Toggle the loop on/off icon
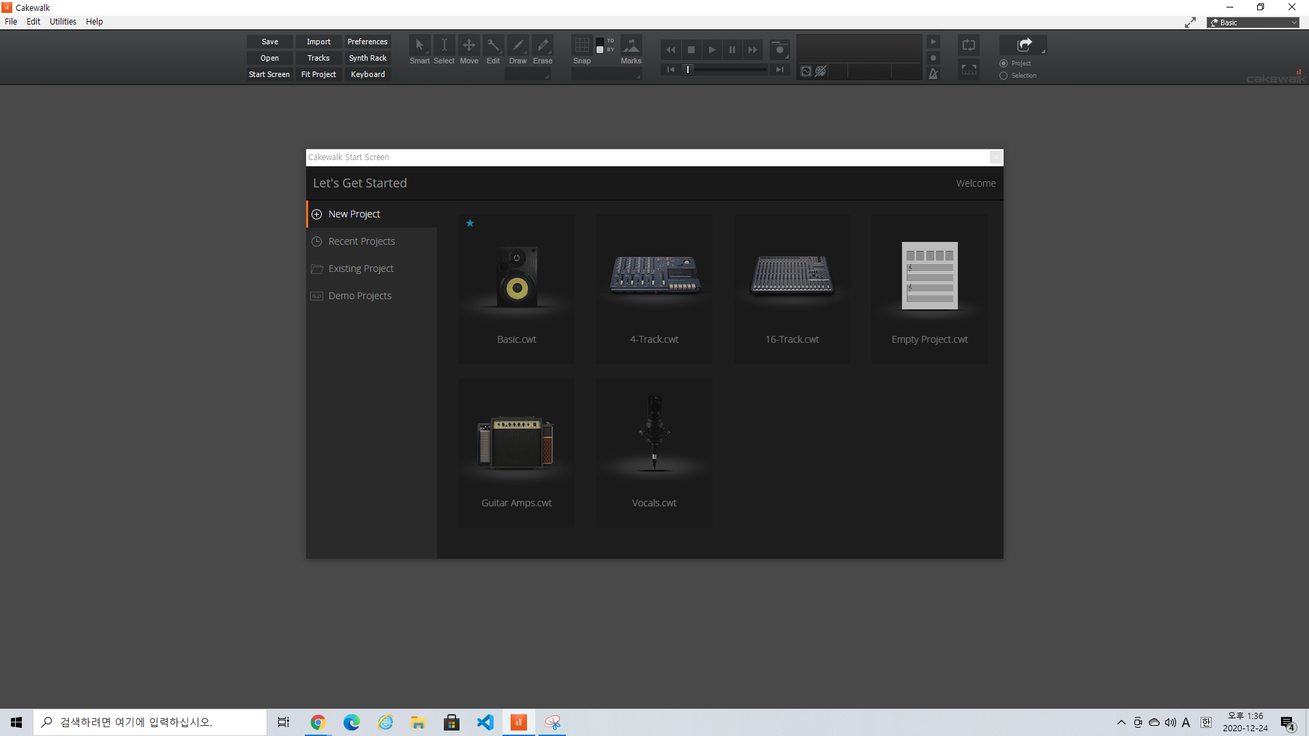Viewport: 1309px width, 736px height. click(968, 46)
